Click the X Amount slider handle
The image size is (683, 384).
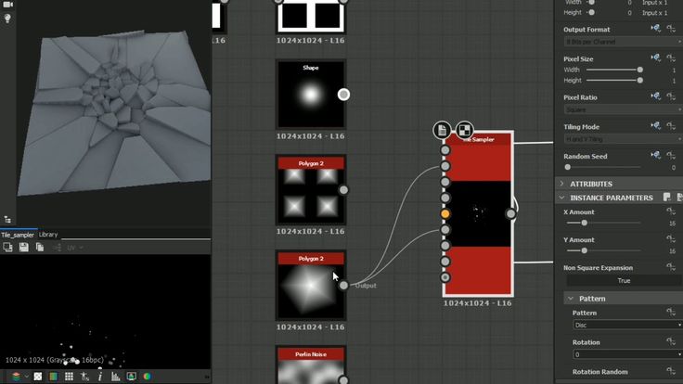584,223
